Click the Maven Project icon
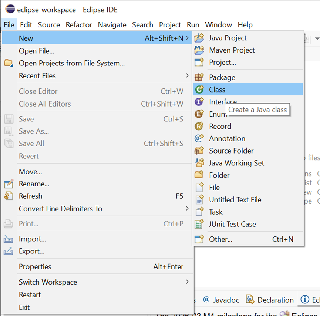This screenshot has height=316, width=320. coord(199,50)
